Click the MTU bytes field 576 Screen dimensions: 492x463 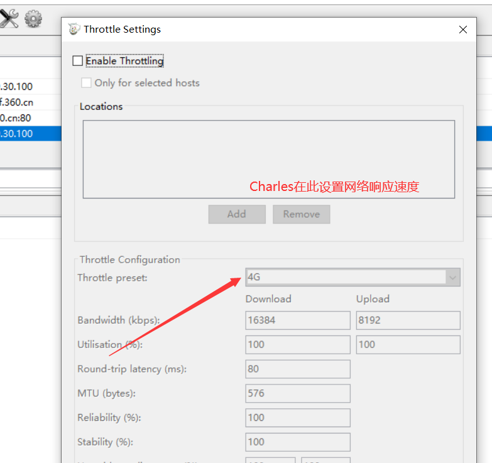[298, 393]
